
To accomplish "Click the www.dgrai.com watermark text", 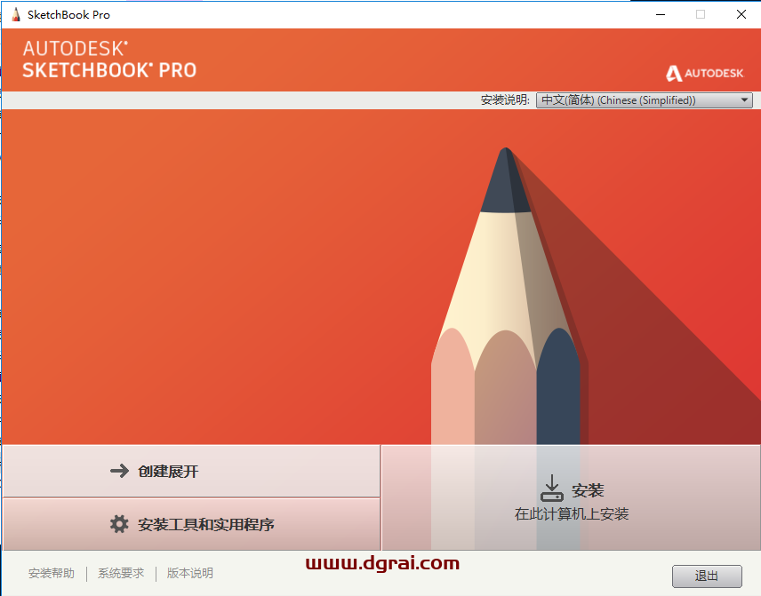I will [382, 563].
